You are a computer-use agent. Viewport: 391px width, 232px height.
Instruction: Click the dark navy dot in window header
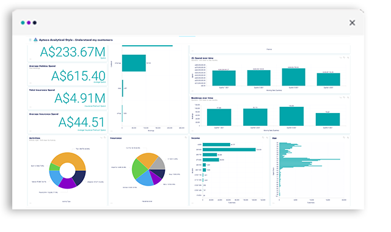tap(35, 23)
